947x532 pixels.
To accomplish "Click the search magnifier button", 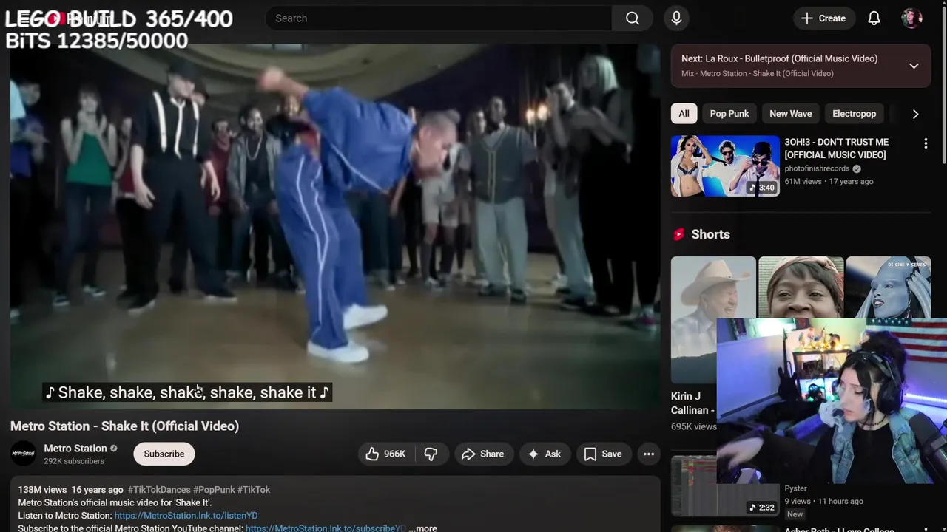I will pyautogui.click(x=632, y=18).
